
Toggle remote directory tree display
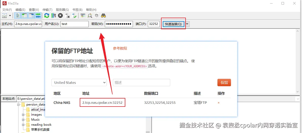[x=31, y=16]
